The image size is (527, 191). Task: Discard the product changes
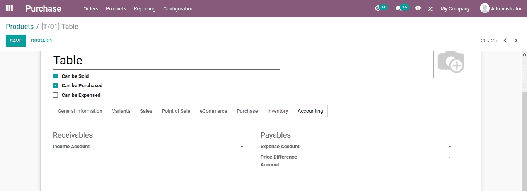click(41, 41)
